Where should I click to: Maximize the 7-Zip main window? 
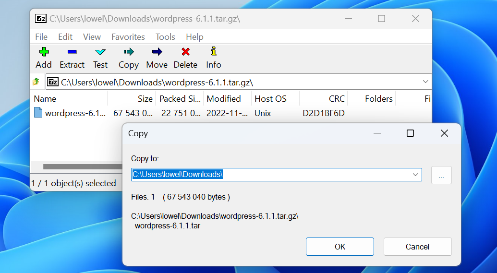click(382, 19)
